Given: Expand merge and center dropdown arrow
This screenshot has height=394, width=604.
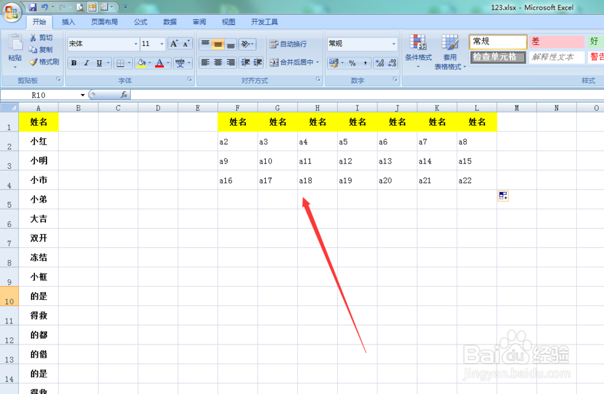Looking at the screenshot, I should click(x=318, y=62).
